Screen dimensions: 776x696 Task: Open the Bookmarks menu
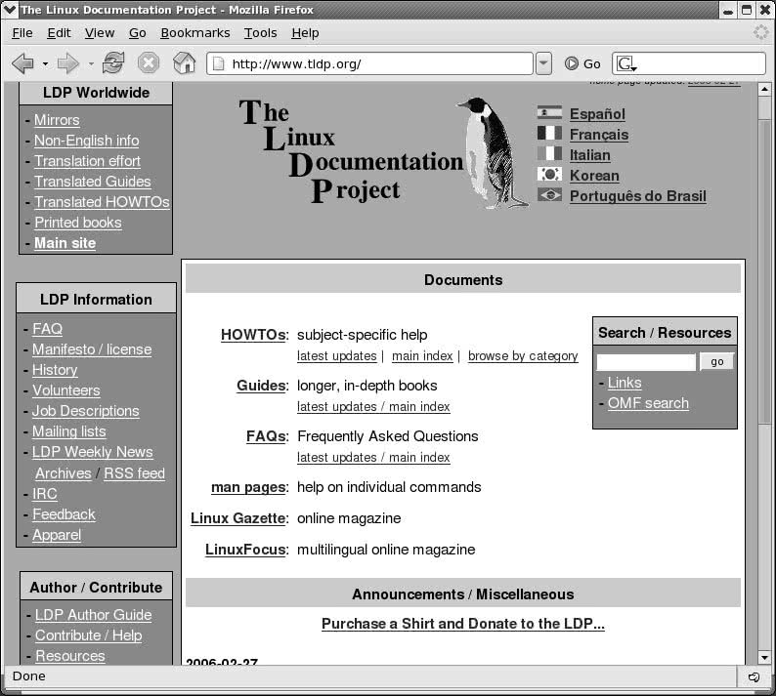pos(195,33)
